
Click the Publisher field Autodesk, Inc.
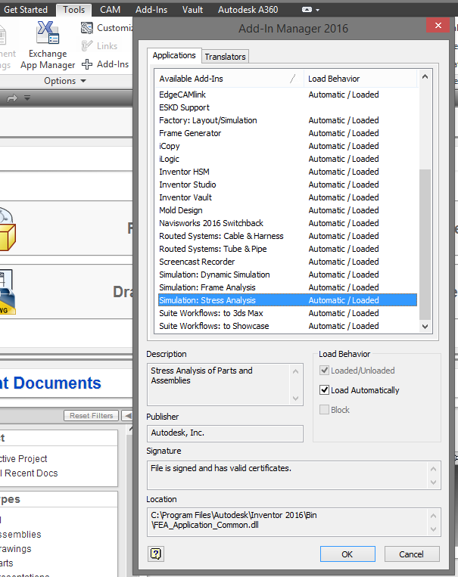[225, 433]
